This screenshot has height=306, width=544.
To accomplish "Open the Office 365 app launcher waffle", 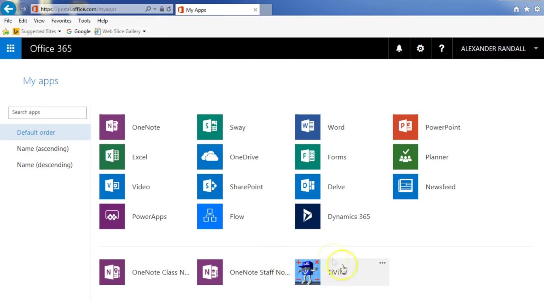I will coord(11,48).
